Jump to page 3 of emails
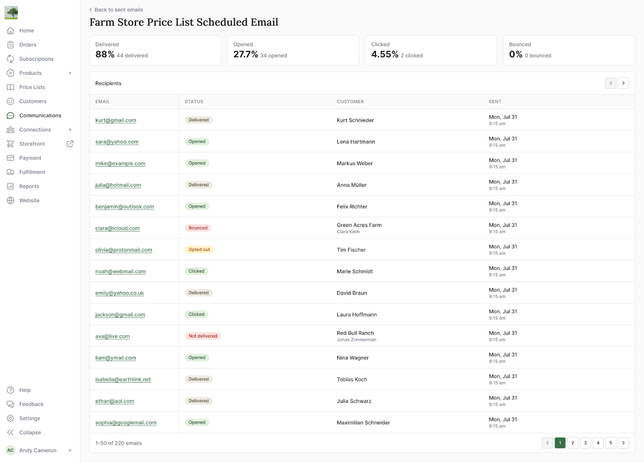The width and height of the screenshot is (644, 463). pyautogui.click(x=585, y=443)
